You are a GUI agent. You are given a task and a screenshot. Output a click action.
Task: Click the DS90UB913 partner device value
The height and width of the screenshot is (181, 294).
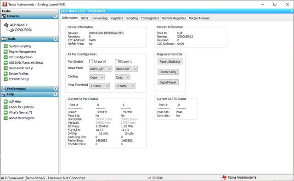[x=185, y=37]
